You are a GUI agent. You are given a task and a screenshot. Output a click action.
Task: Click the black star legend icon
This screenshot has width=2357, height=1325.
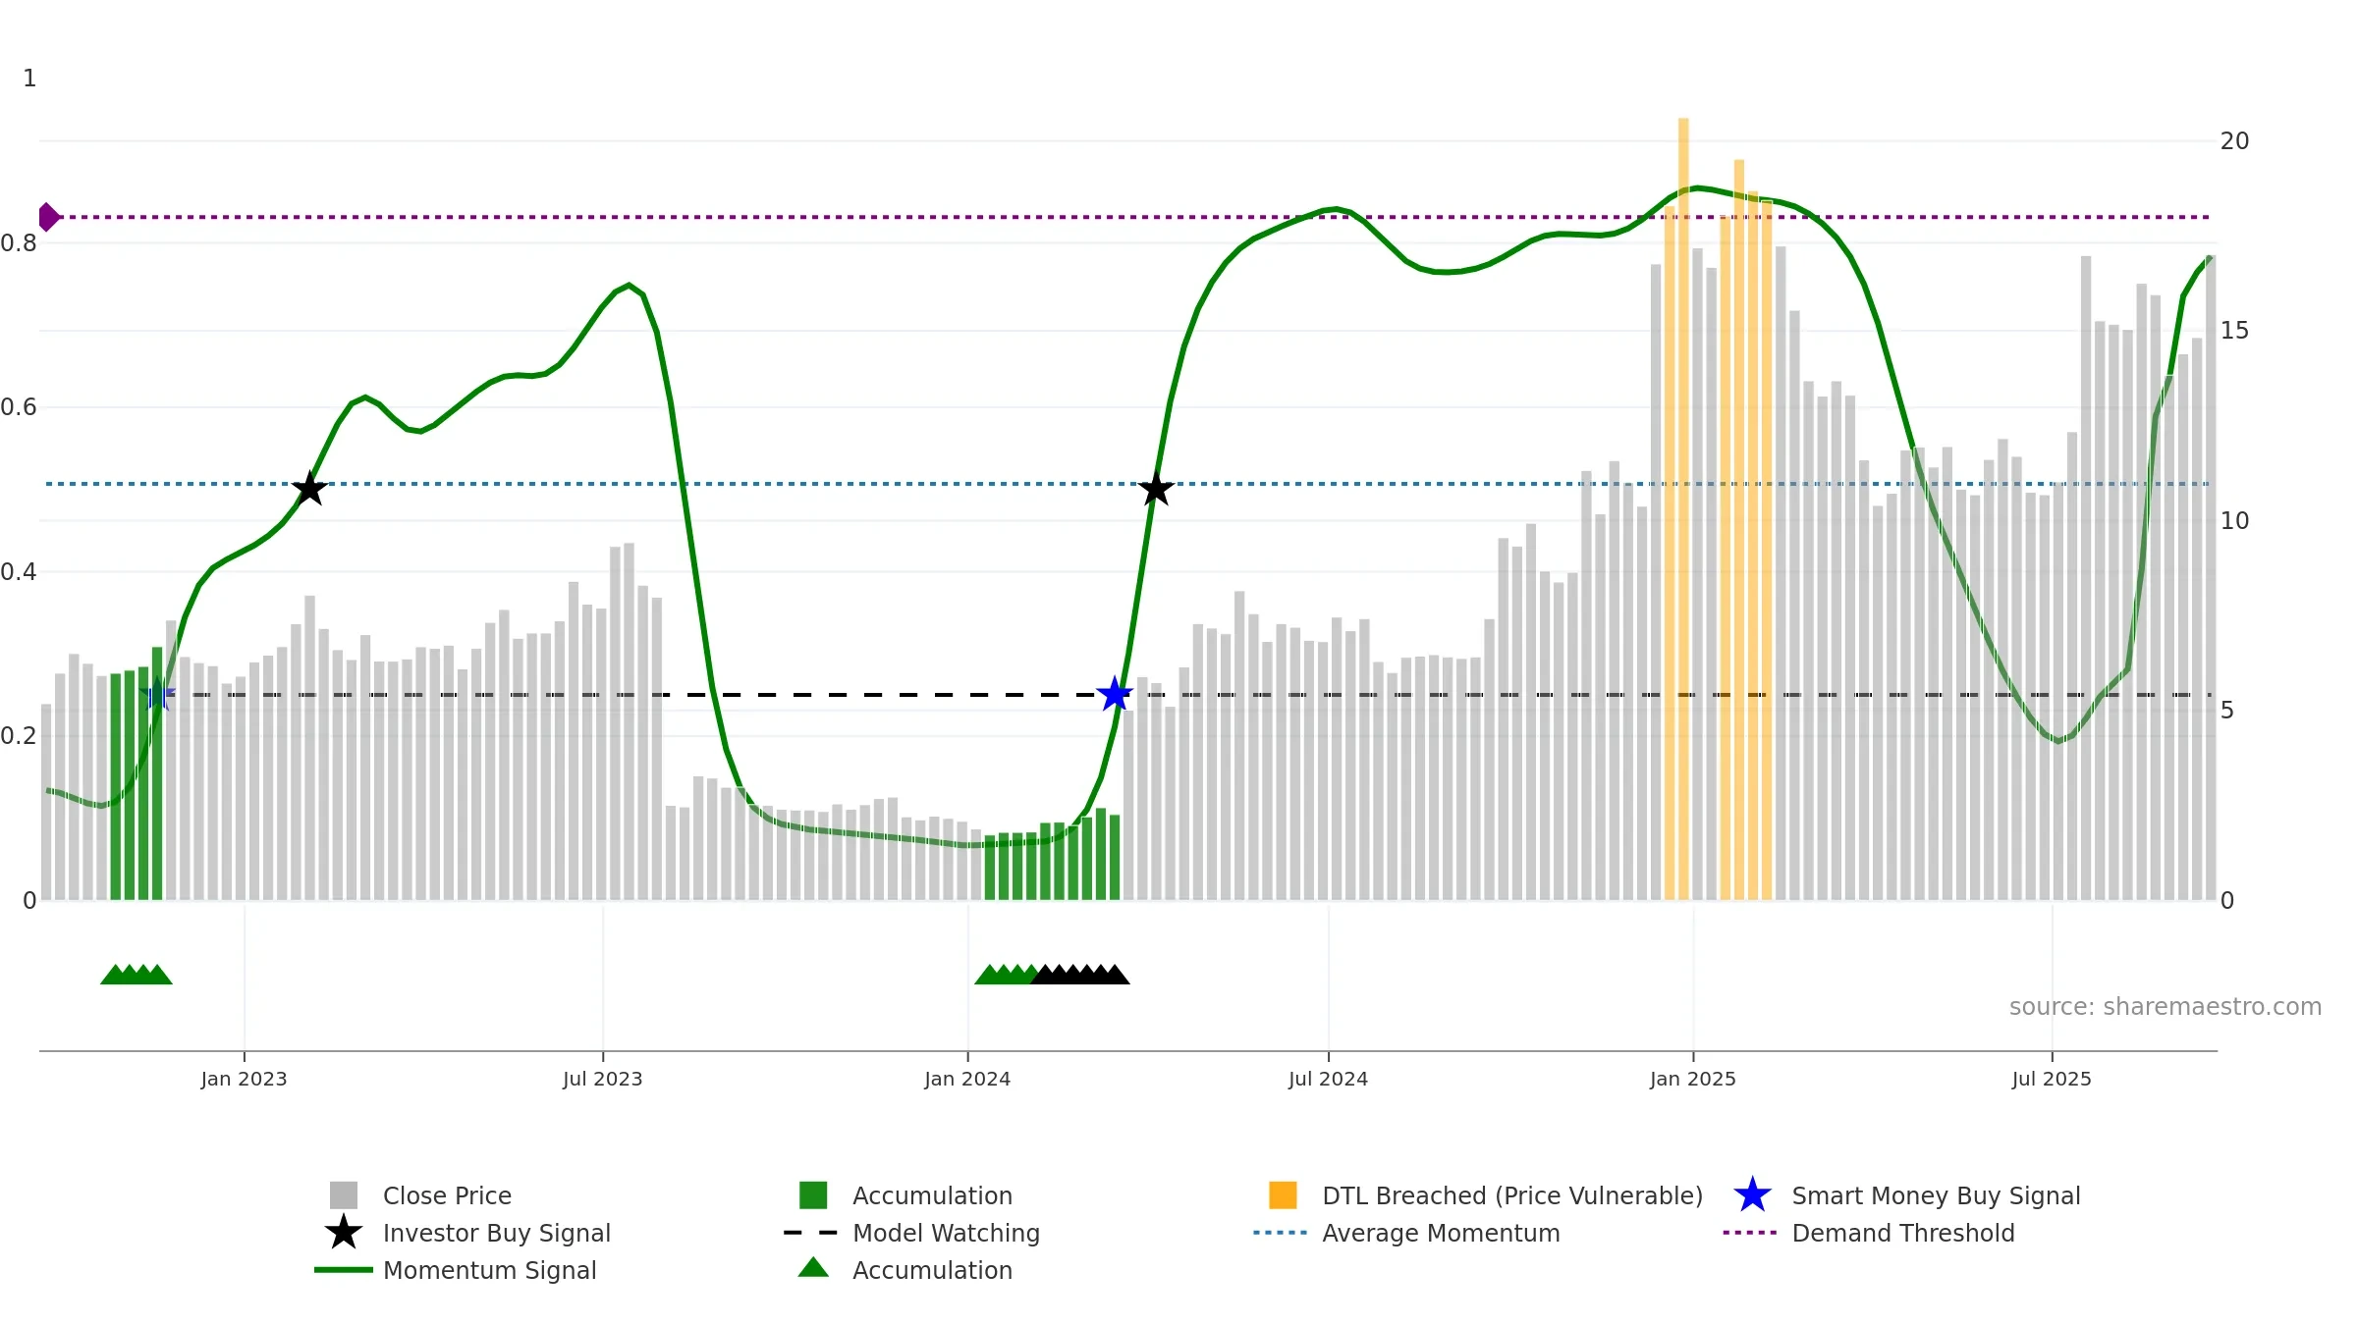pyautogui.click(x=344, y=1233)
